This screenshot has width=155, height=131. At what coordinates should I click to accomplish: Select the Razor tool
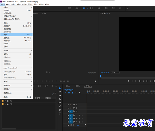coord(60,99)
